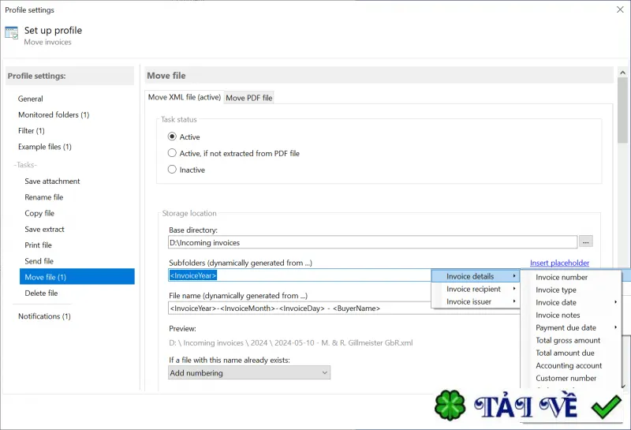Click the Subfolders input field
The width and height of the screenshot is (631, 430).
coord(300,275)
